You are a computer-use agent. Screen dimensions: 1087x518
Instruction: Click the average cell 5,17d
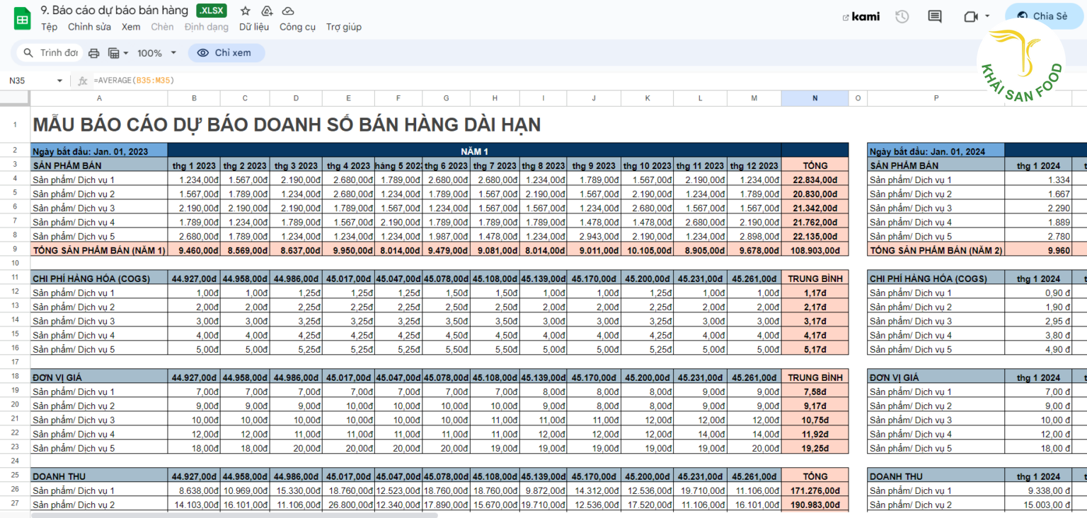click(x=815, y=349)
